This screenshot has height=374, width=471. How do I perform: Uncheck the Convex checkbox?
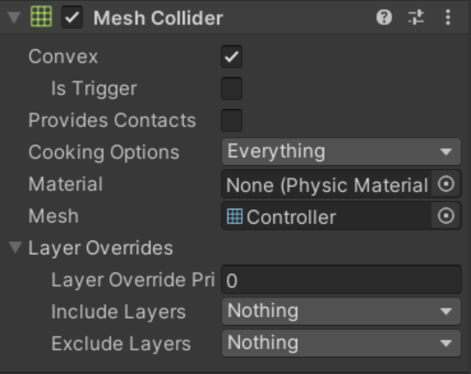click(232, 57)
